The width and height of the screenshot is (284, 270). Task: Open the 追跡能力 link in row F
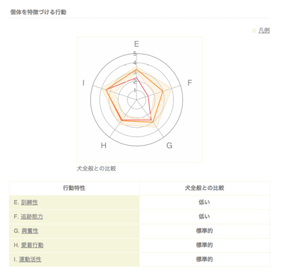(x=32, y=216)
